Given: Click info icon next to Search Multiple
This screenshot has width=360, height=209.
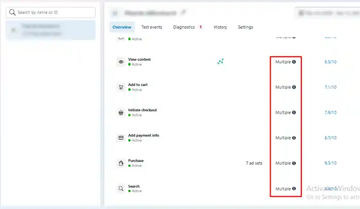Looking at the screenshot, I should 294,188.
